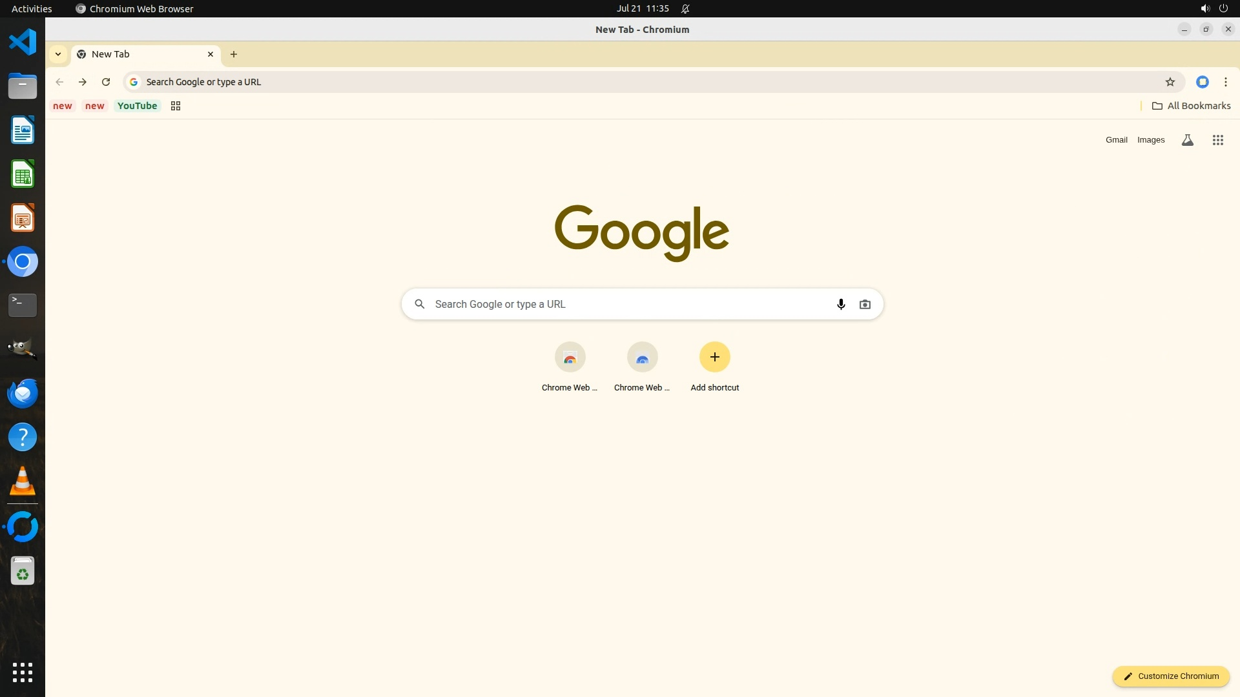Open the Gmail link

click(1116, 140)
